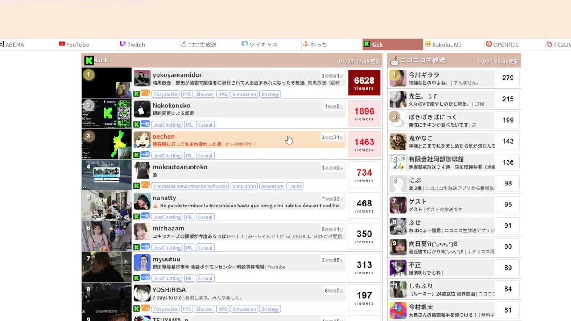571x321 pixels.
Task: Click the game category icon in YOSHIHISA's row
Action: pyautogui.click(x=145, y=308)
